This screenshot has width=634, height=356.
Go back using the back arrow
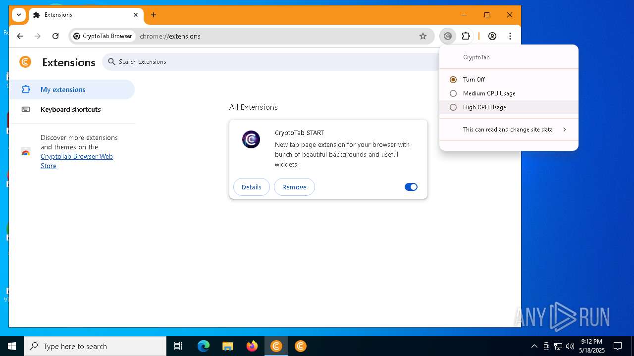pos(20,36)
